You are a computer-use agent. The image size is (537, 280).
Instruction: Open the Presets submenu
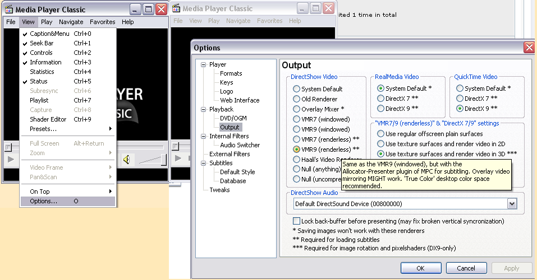[68, 129]
